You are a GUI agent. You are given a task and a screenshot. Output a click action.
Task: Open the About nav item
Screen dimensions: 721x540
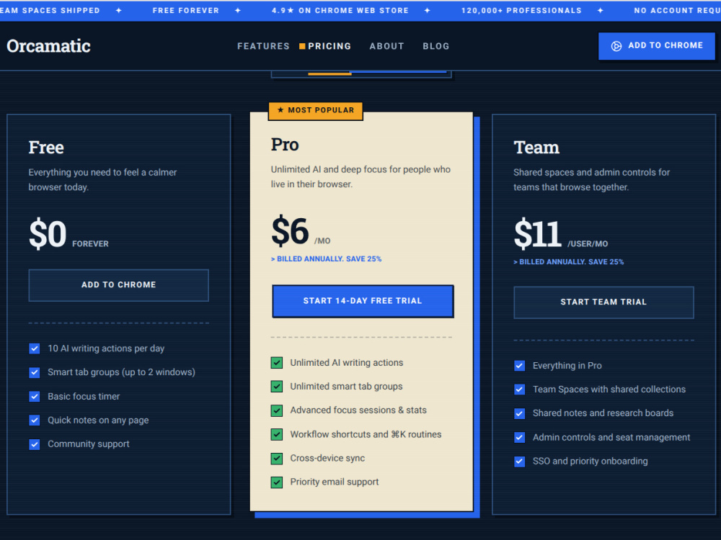pos(386,46)
